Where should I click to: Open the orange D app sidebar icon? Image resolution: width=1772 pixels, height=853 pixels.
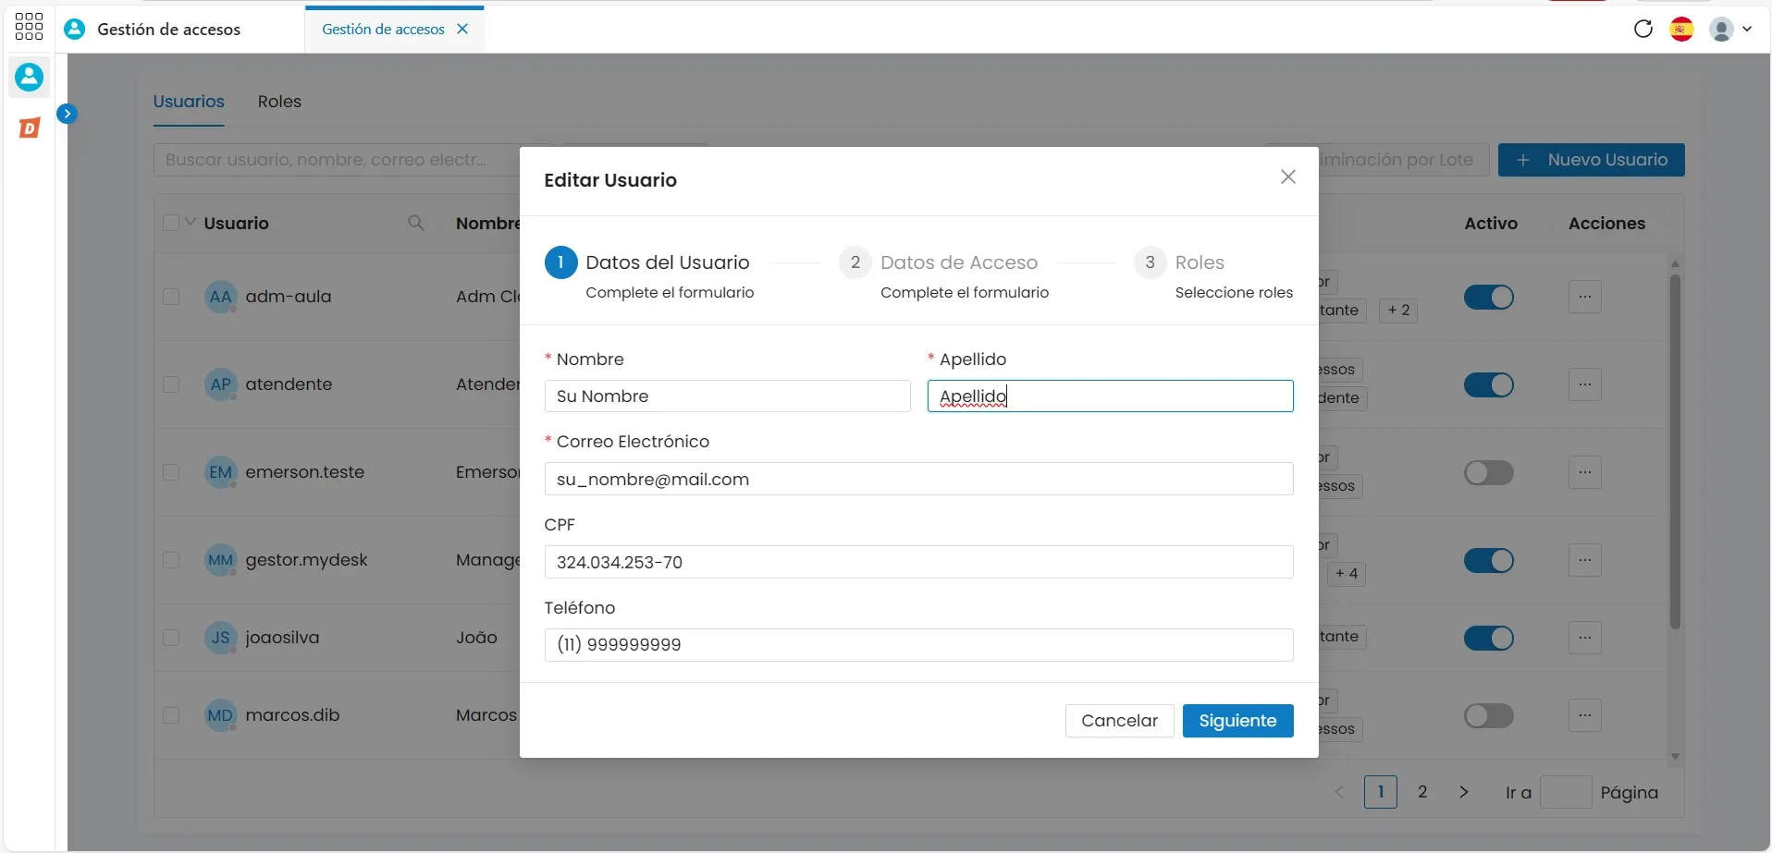tap(30, 128)
